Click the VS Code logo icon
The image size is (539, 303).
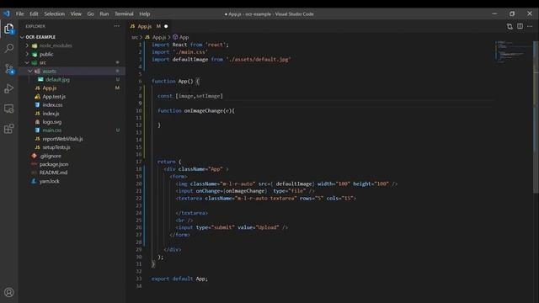7,13
